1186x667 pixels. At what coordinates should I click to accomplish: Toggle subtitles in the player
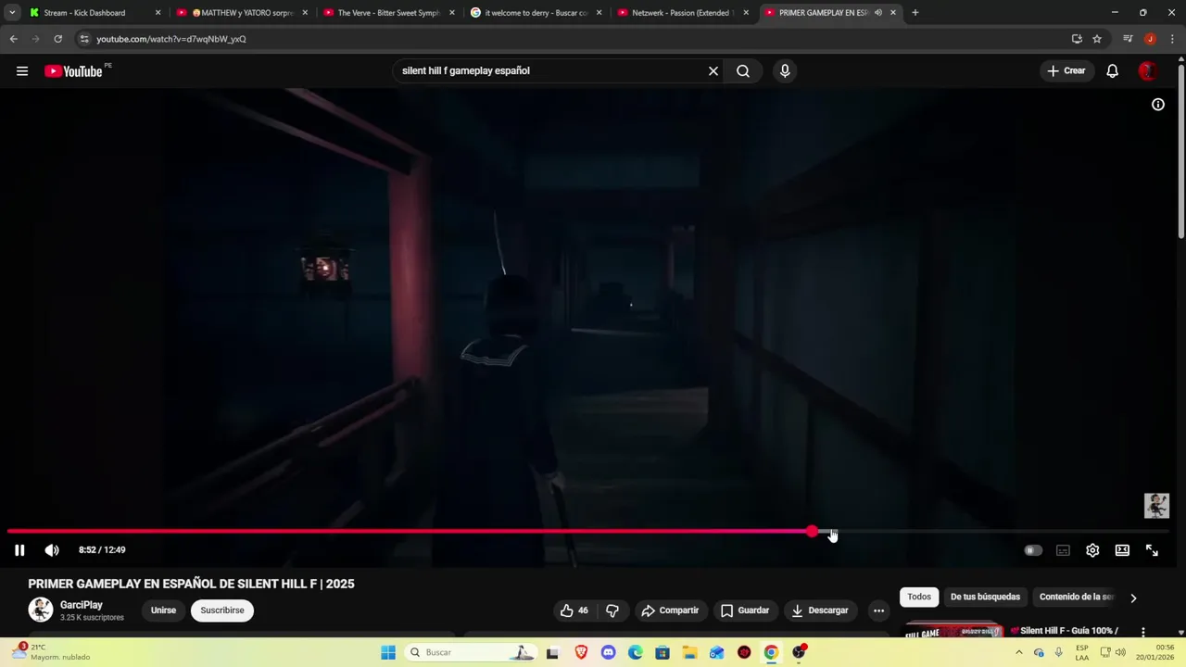(1063, 550)
